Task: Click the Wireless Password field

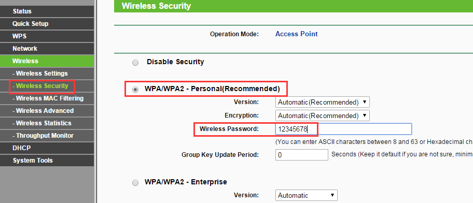Action: [x=343, y=129]
